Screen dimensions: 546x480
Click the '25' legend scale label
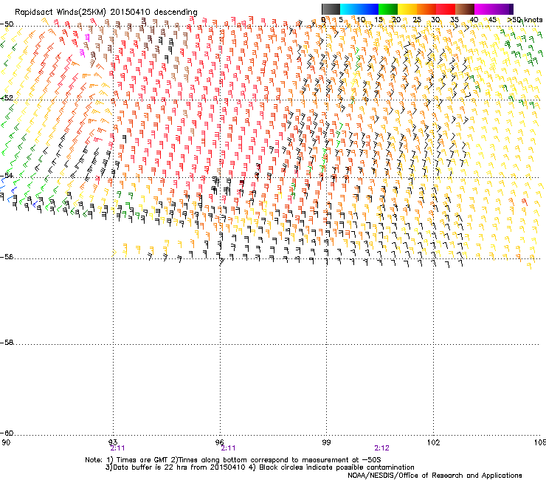(416, 20)
